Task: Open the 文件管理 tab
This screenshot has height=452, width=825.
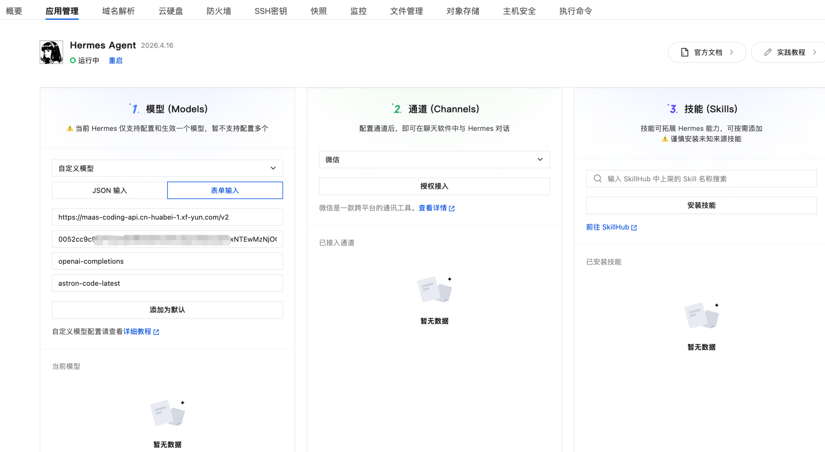Action: click(x=406, y=11)
